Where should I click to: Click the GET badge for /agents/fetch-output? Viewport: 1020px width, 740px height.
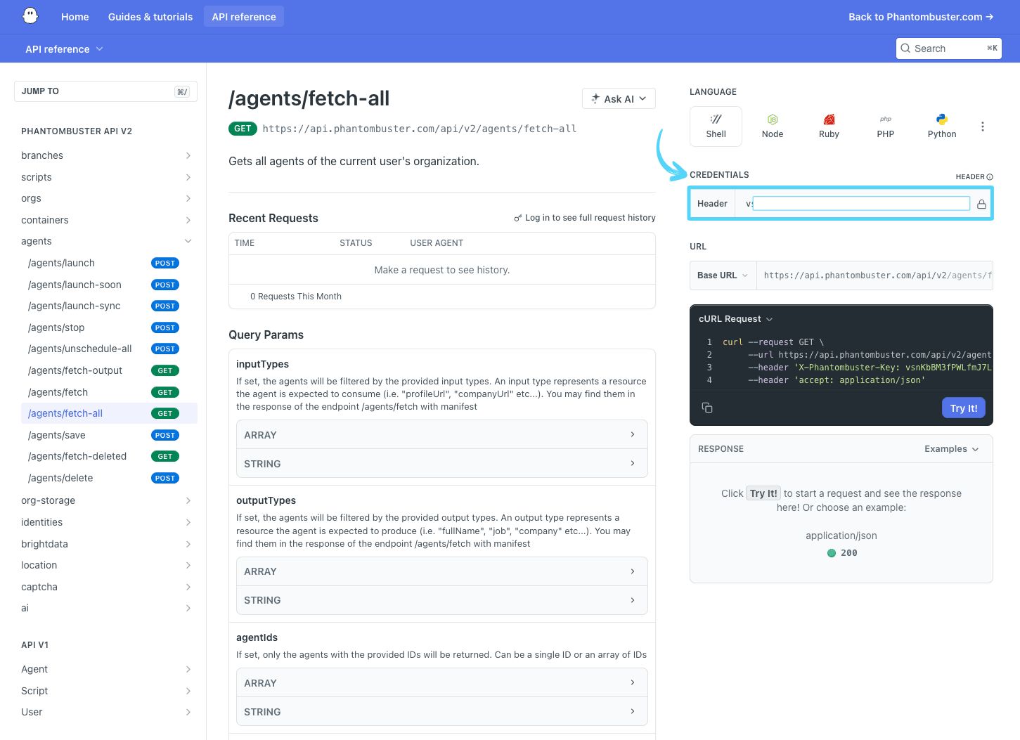point(165,370)
